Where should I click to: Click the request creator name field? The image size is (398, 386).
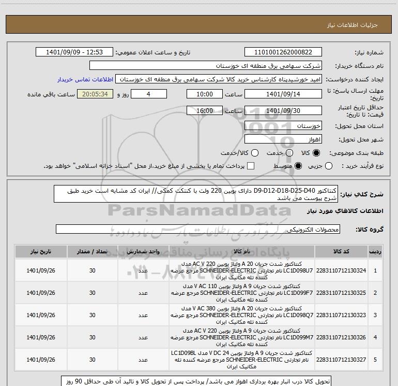[x=219, y=79]
